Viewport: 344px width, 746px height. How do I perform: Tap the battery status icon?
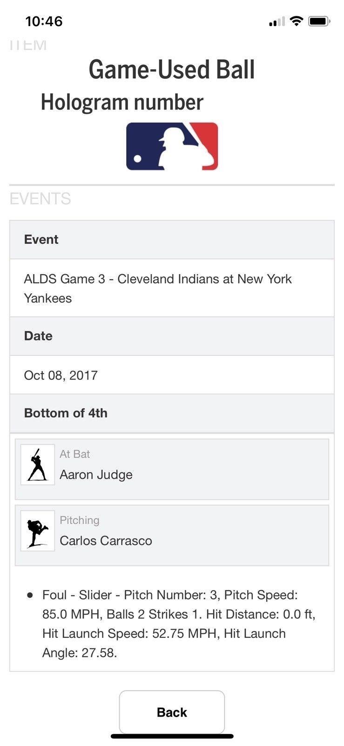click(319, 21)
